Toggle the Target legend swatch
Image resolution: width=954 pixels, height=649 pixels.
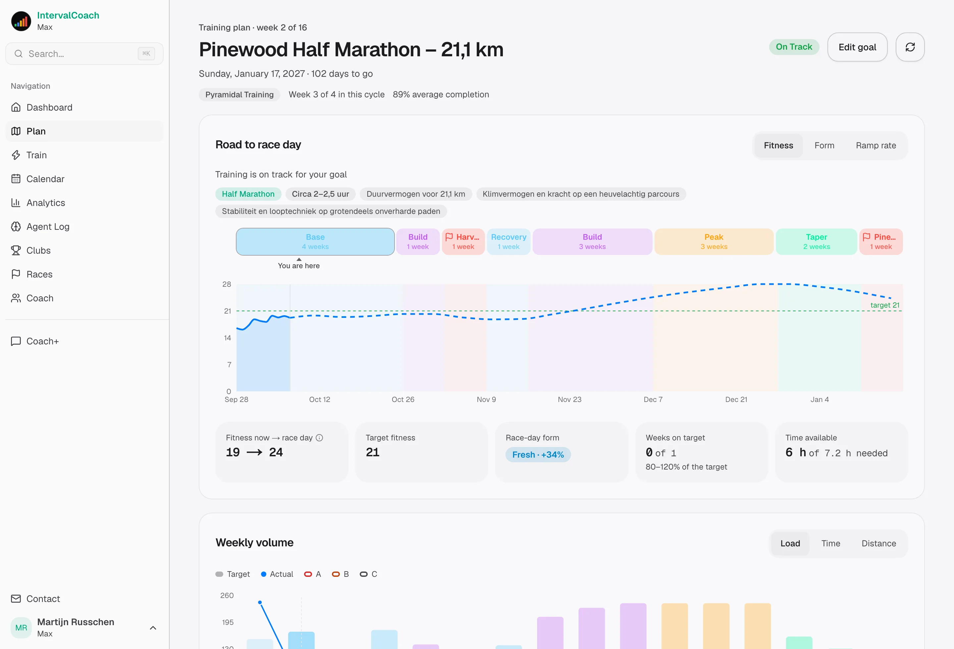pyautogui.click(x=219, y=574)
